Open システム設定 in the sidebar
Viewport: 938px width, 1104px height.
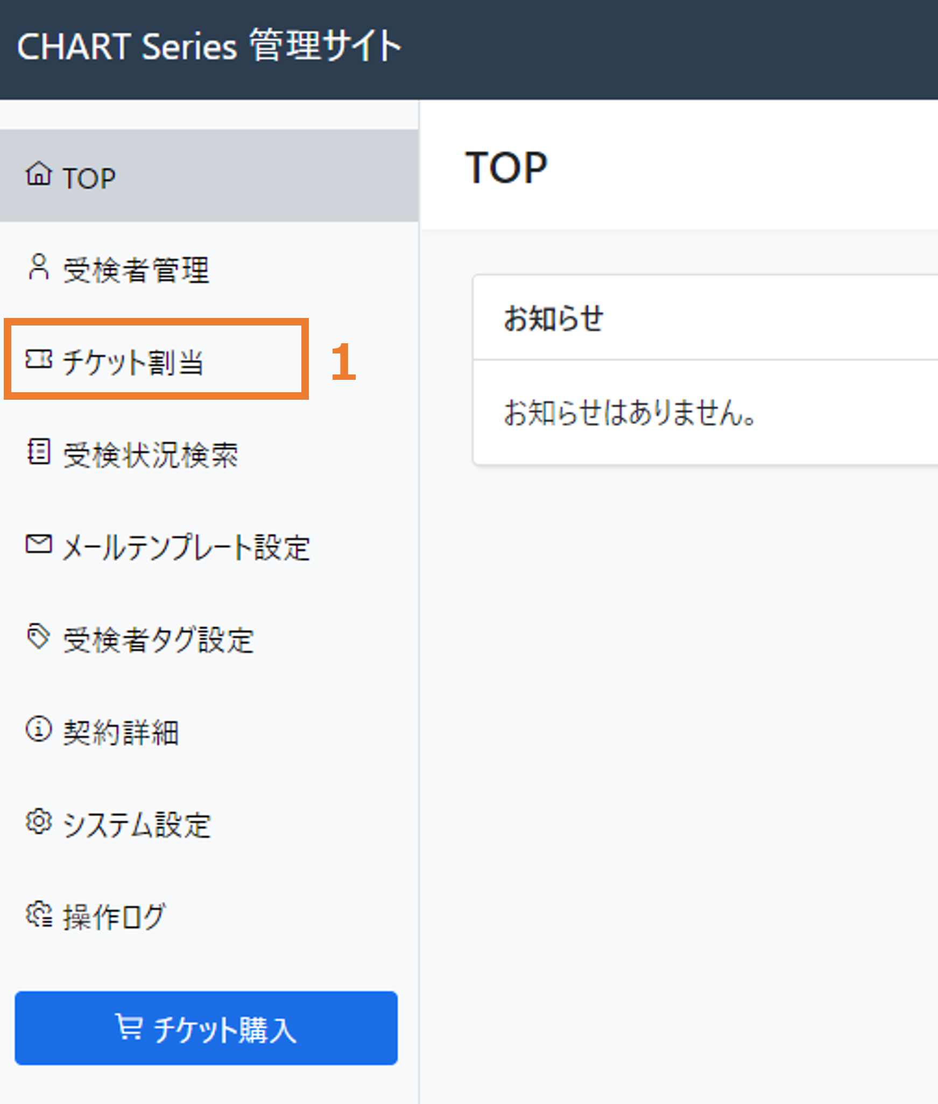point(209,824)
